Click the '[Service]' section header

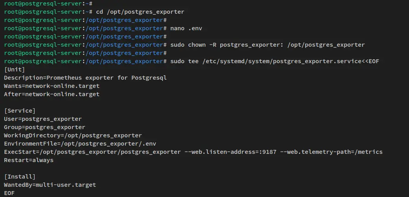coord(20,111)
